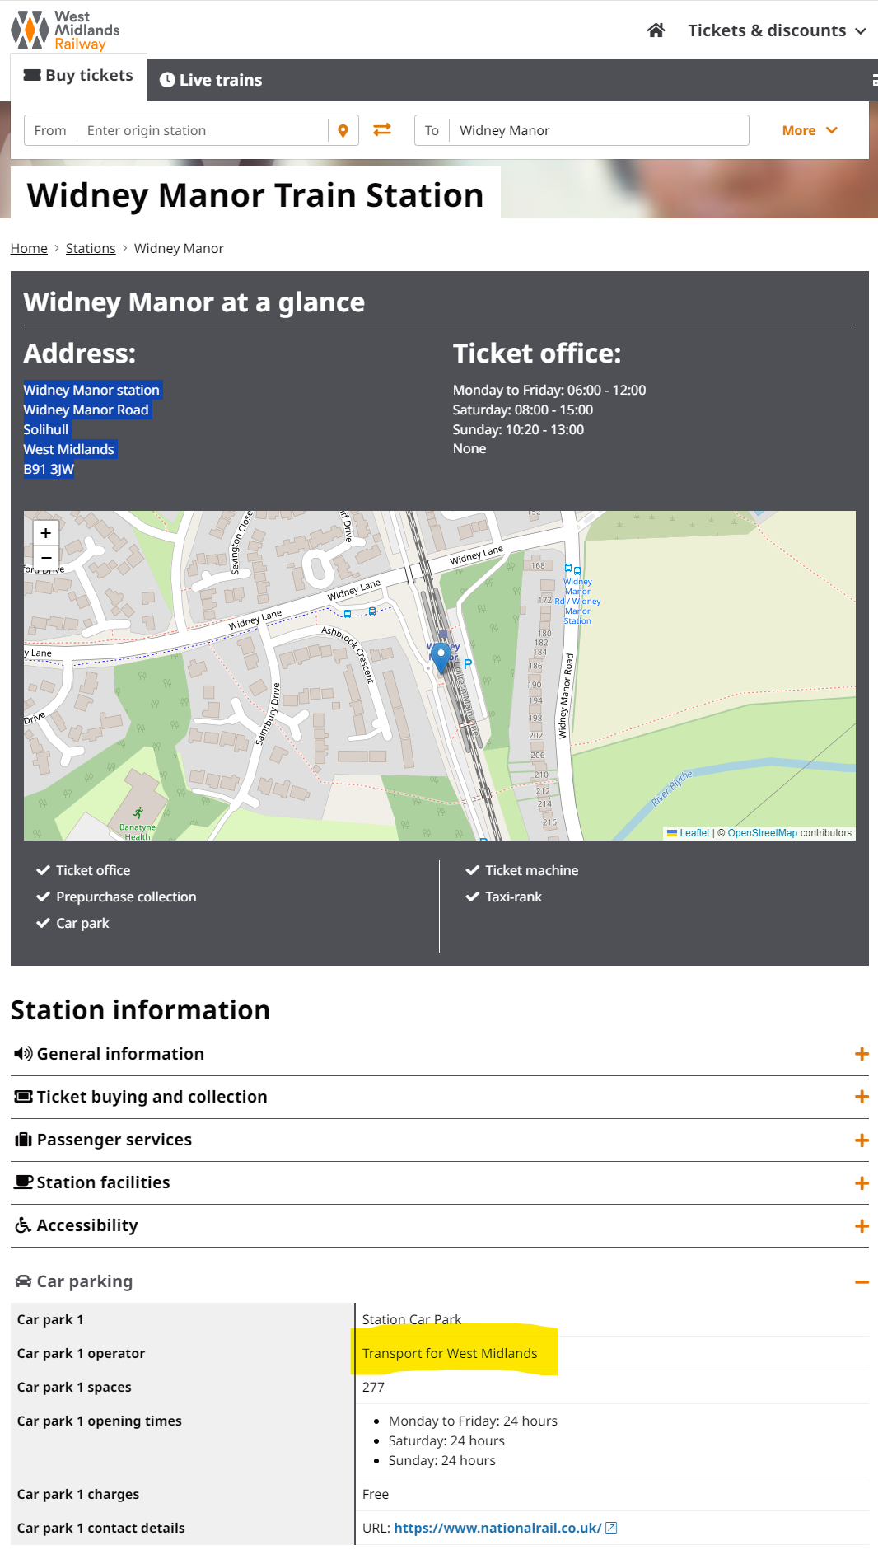Viewport: 878px width, 1550px height.
Task: Switch to the Live trains tab
Action: click(x=211, y=80)
